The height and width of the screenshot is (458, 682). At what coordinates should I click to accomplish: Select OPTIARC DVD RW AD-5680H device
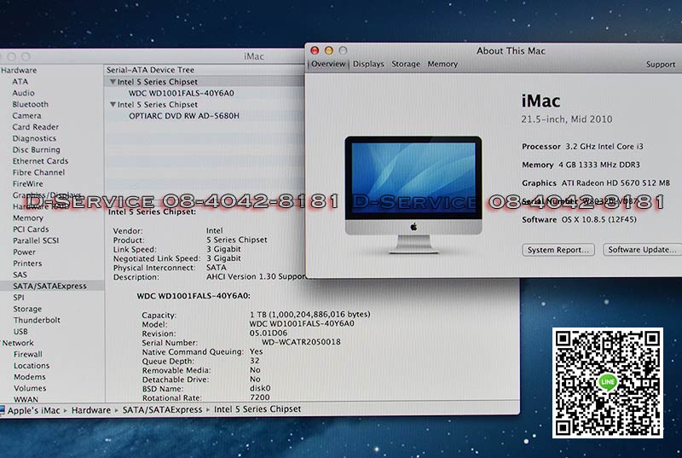tap(184, 116)
